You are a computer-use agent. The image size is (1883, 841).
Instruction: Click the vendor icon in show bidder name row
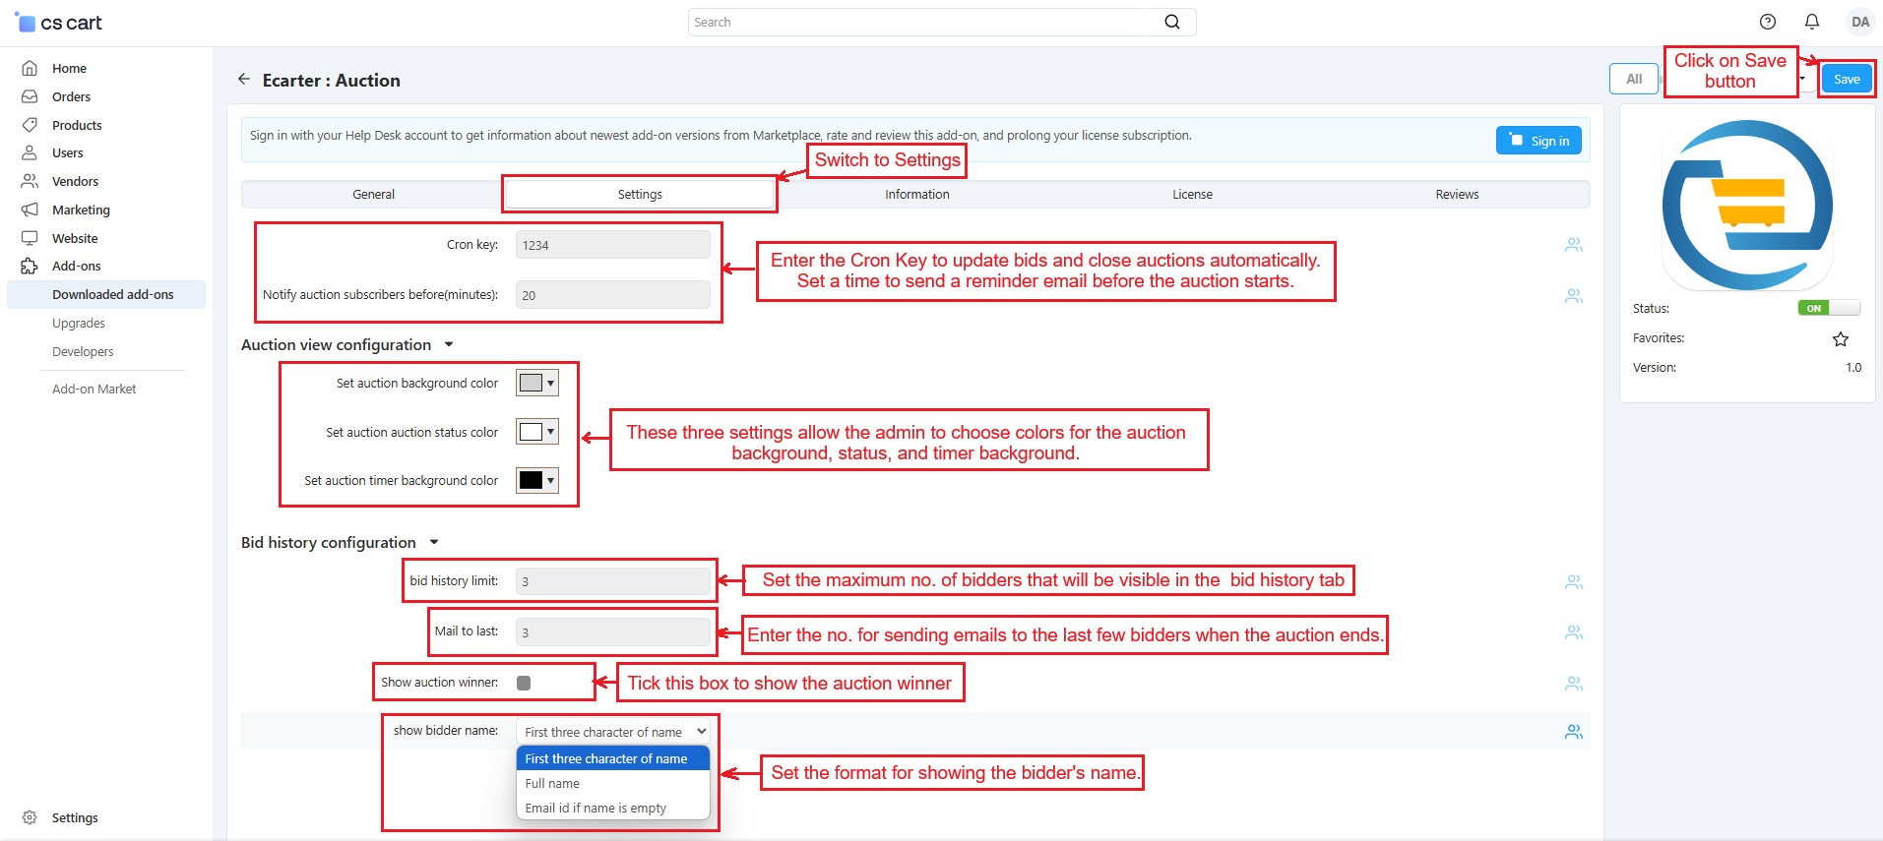[x=1573, y=732]
